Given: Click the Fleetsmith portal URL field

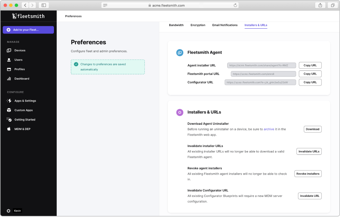Looking at the screenshot, I should 263,74.
